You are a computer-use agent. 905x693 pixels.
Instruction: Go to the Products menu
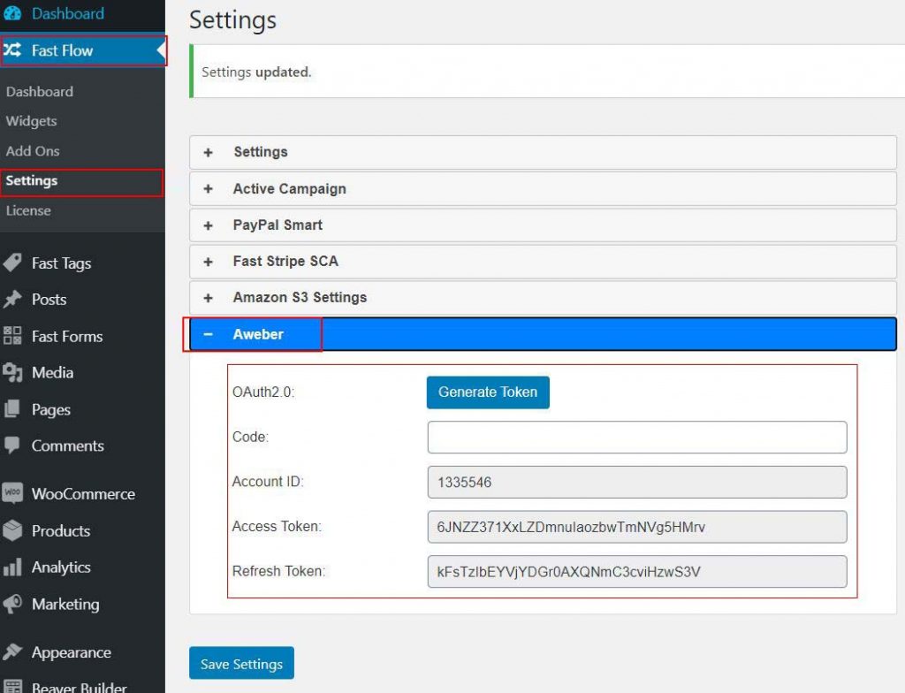61,530
